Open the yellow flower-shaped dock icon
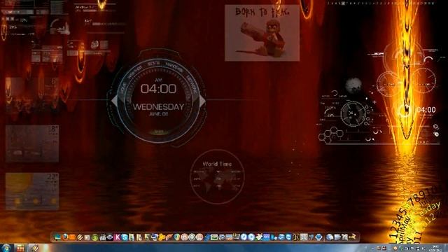Screen dimensions: 448x252 point(162,237)
